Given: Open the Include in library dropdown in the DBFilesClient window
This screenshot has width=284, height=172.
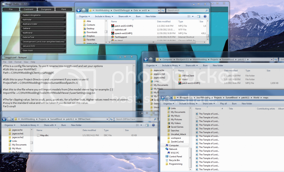Looking at the screenshot, I should tap(29, 125).
